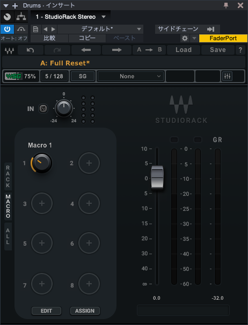Open the None server dropdown
Image resolution: width=248 pixels, height=325 pixels.
pyautogui.click(x=130, y=76)
